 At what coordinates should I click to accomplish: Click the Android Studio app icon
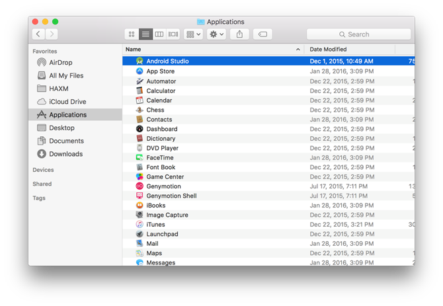(x=140, y=61)
